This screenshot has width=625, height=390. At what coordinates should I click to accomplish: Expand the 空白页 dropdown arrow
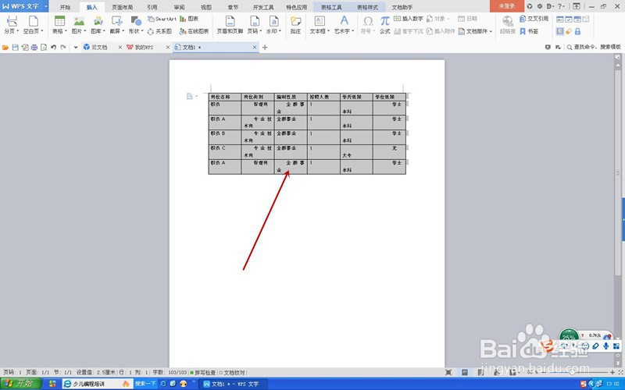(x=42, y=31)
